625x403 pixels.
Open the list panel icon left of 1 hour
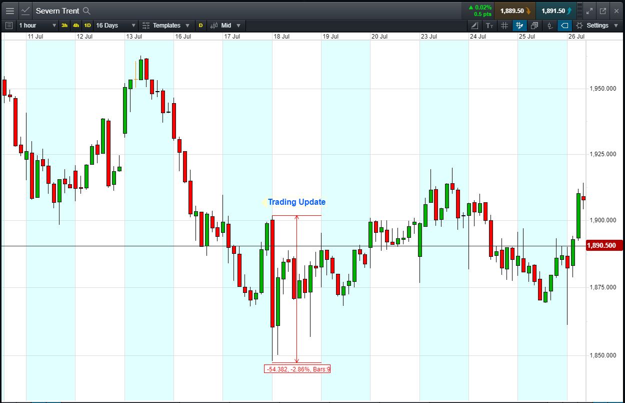click(8, 26)
